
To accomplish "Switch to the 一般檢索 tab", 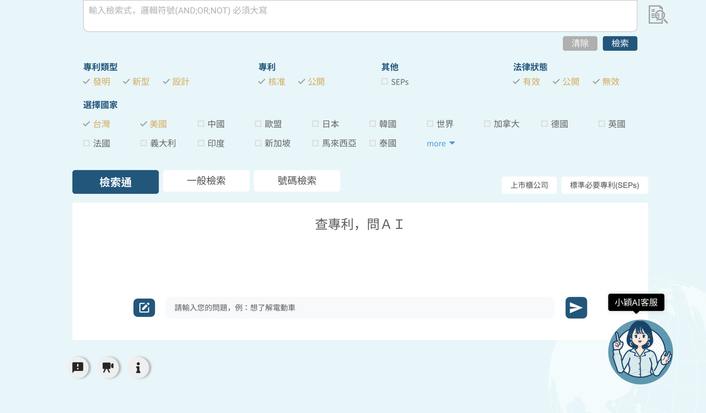I will 206,181.
